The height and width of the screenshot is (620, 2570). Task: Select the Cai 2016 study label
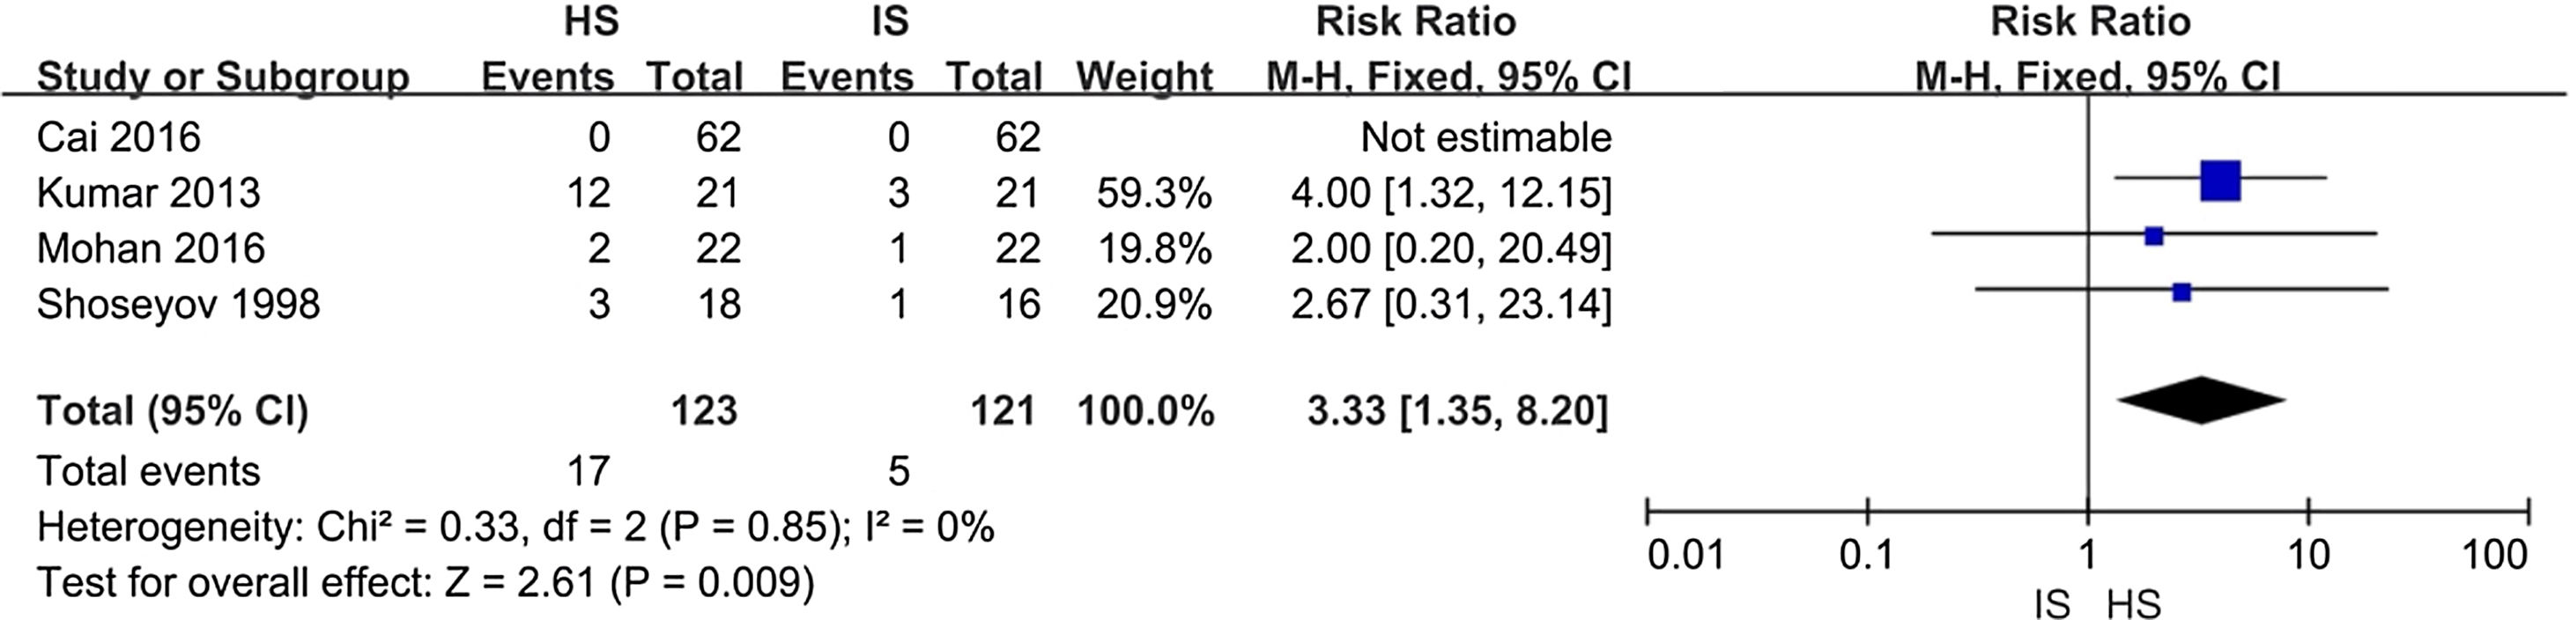(118, 137)
